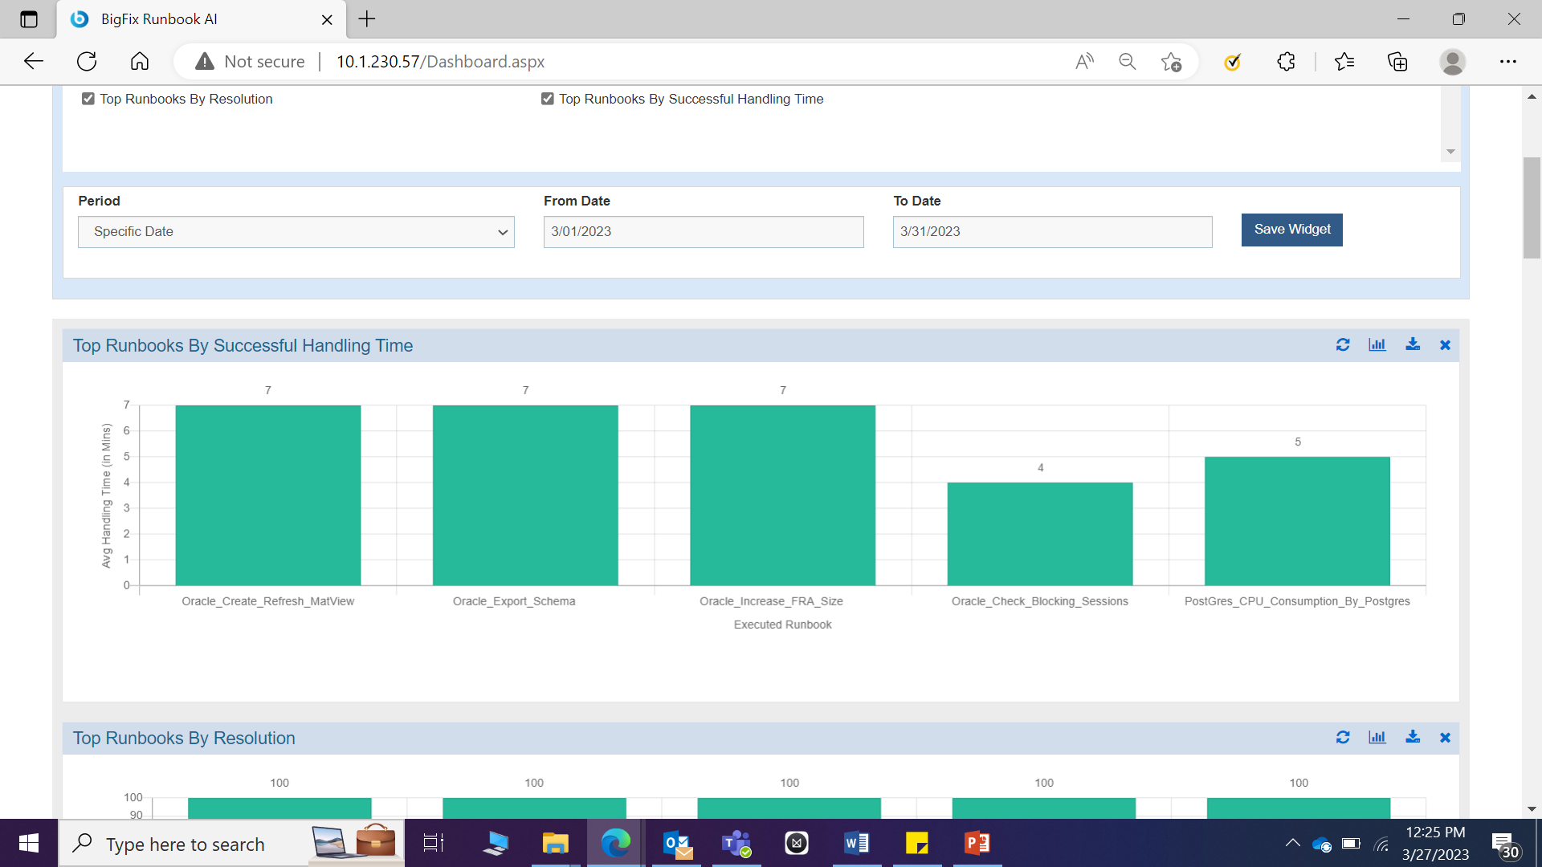Open Microsoft Teams from the taskbar

point(736,844)
